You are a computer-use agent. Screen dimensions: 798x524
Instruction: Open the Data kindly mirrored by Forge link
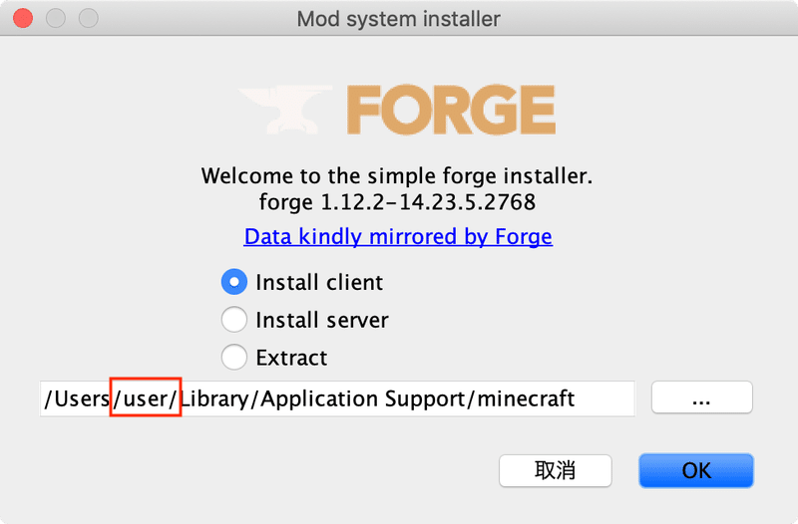(x=398, y=237)
